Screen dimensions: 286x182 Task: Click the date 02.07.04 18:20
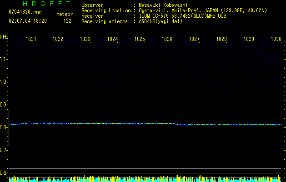pos(28,21)
